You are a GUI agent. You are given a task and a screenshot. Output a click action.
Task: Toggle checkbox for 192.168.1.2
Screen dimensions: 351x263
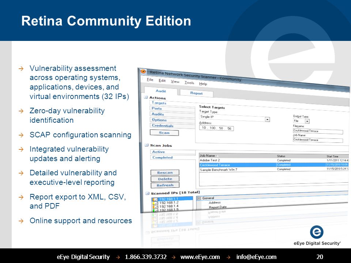[x=156, y=203]
